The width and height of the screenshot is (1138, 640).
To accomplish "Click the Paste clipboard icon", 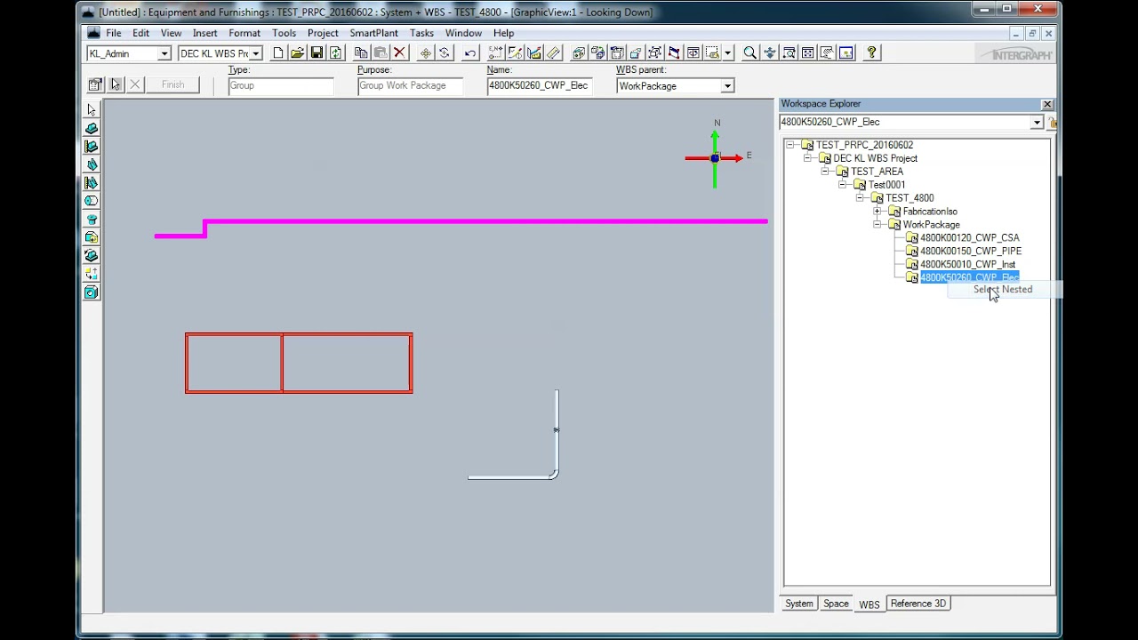I will click(380, 53).
